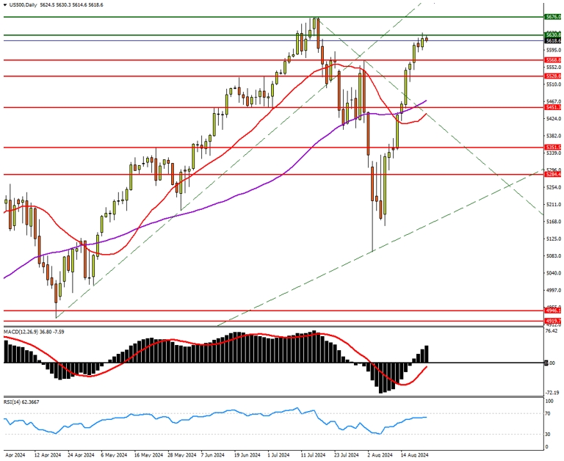Click the black 5618.6 current price label
The height and width of the screenshot is (461, 564).
[x=553, y=41]
